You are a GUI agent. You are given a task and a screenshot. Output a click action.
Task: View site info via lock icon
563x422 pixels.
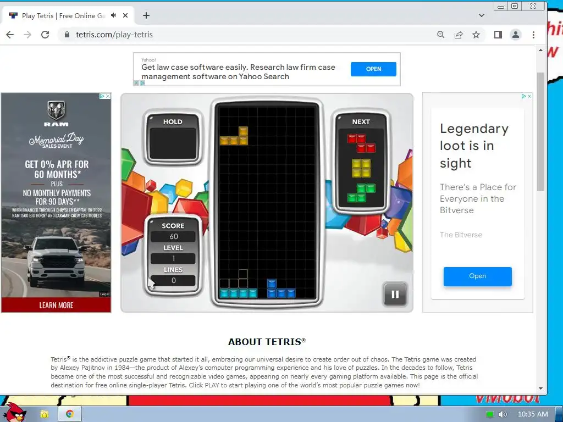[x=67, y=35]
